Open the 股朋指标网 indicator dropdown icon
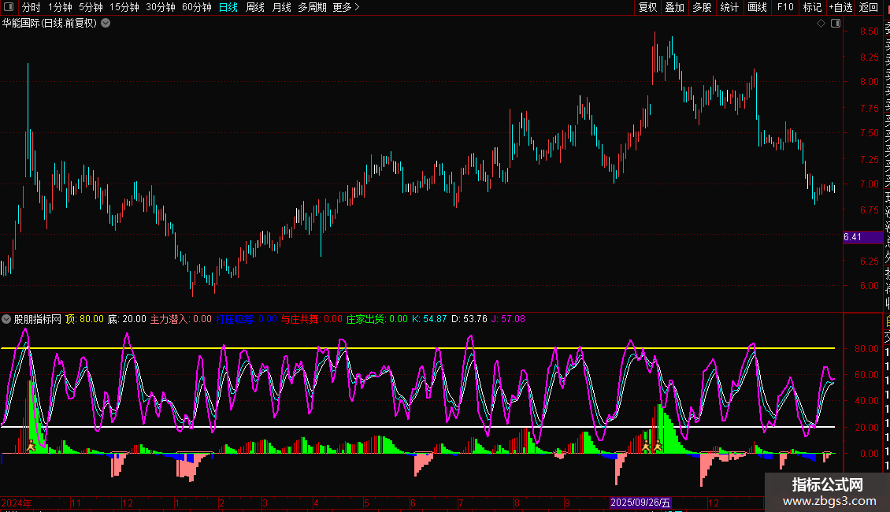This screenshot has width=890, height=512. 6,319
